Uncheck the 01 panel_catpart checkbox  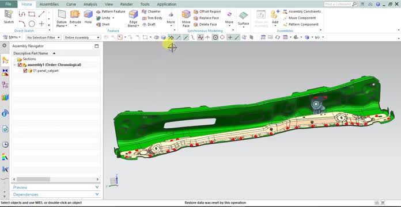tap(25, 71)
